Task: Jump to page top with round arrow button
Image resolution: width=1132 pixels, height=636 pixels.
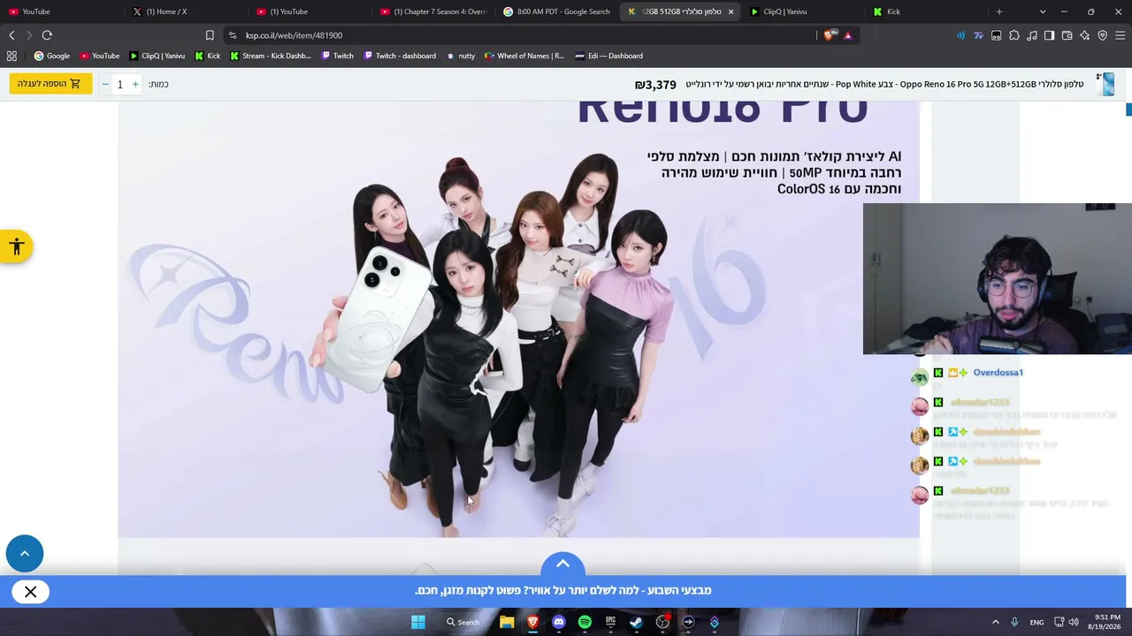Action: point(25,554)
